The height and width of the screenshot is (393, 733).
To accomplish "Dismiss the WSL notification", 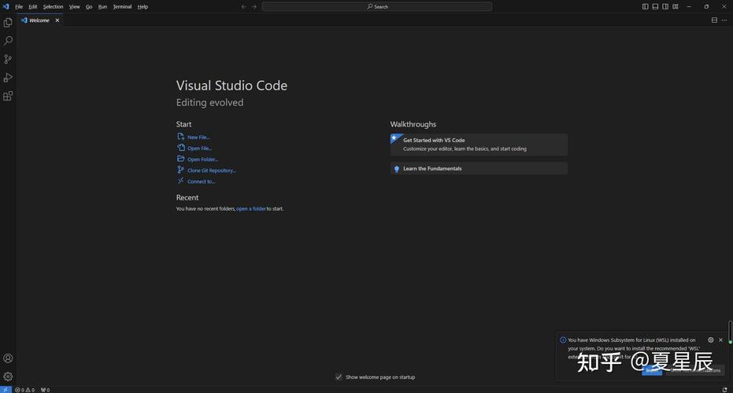I will coord(721,340).
